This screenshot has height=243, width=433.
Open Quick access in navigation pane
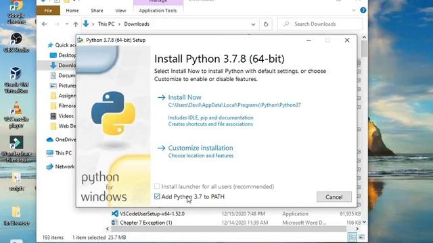point(62,45)
